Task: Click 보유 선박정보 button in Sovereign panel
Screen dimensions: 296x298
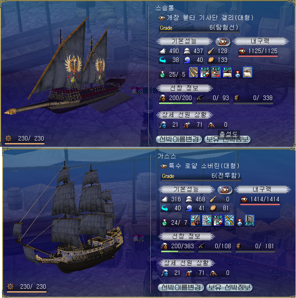Action: [229, 287]
